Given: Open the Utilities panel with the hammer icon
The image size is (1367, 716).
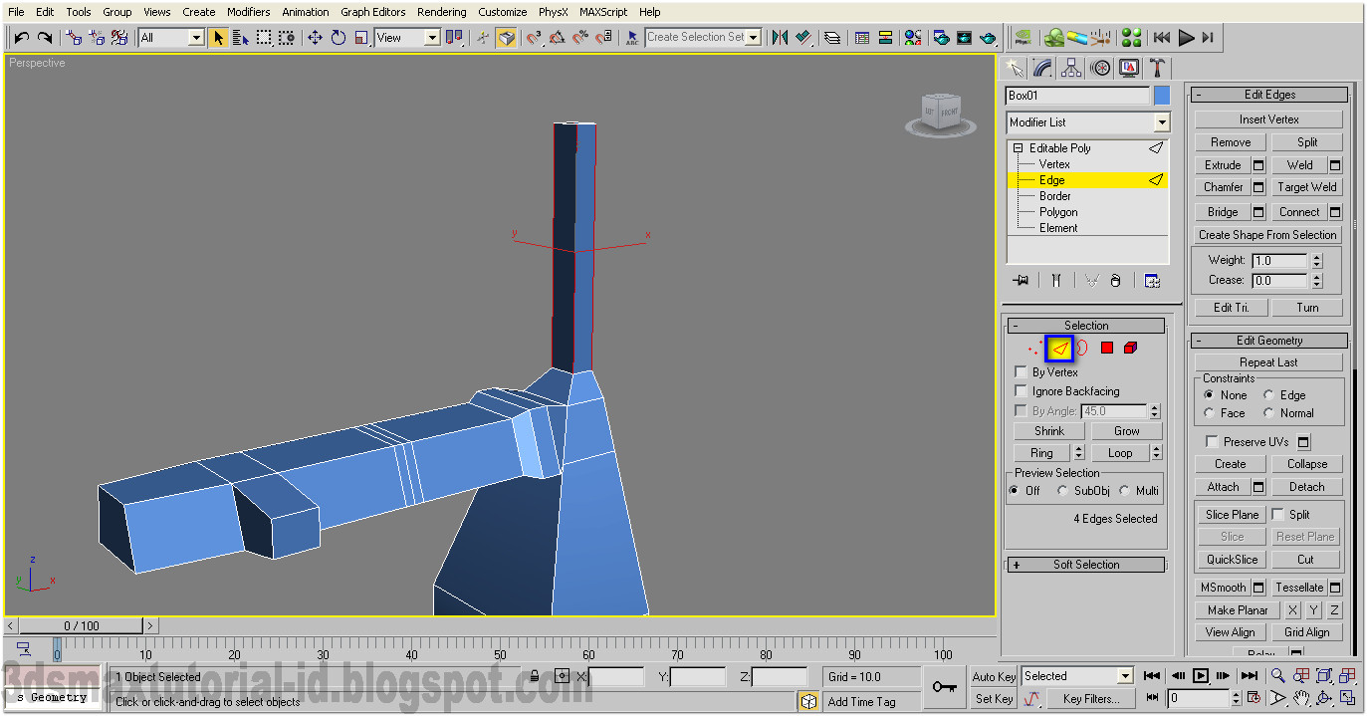Looking at the screenshot, I should pos(1155,67).
